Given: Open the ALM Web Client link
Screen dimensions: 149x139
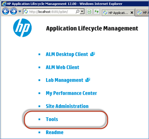Looking at the screenshot, I should pos(62,67).
